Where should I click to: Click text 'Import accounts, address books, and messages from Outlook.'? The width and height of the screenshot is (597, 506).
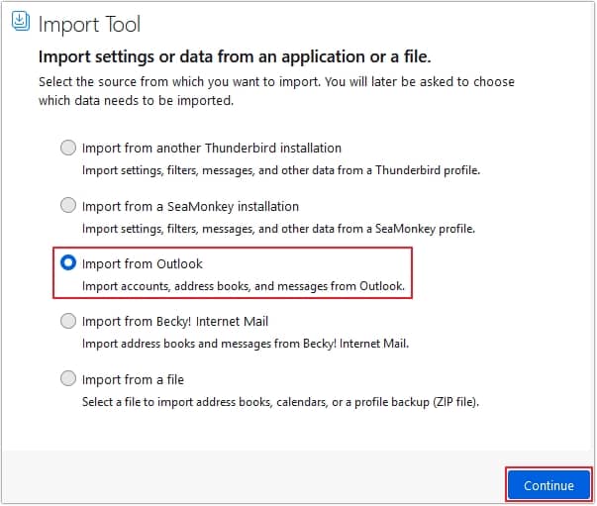244,286
